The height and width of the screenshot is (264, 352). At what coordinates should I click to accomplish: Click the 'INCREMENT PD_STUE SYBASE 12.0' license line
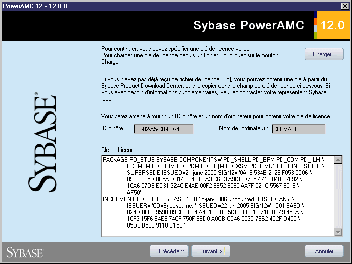(198, 199)
